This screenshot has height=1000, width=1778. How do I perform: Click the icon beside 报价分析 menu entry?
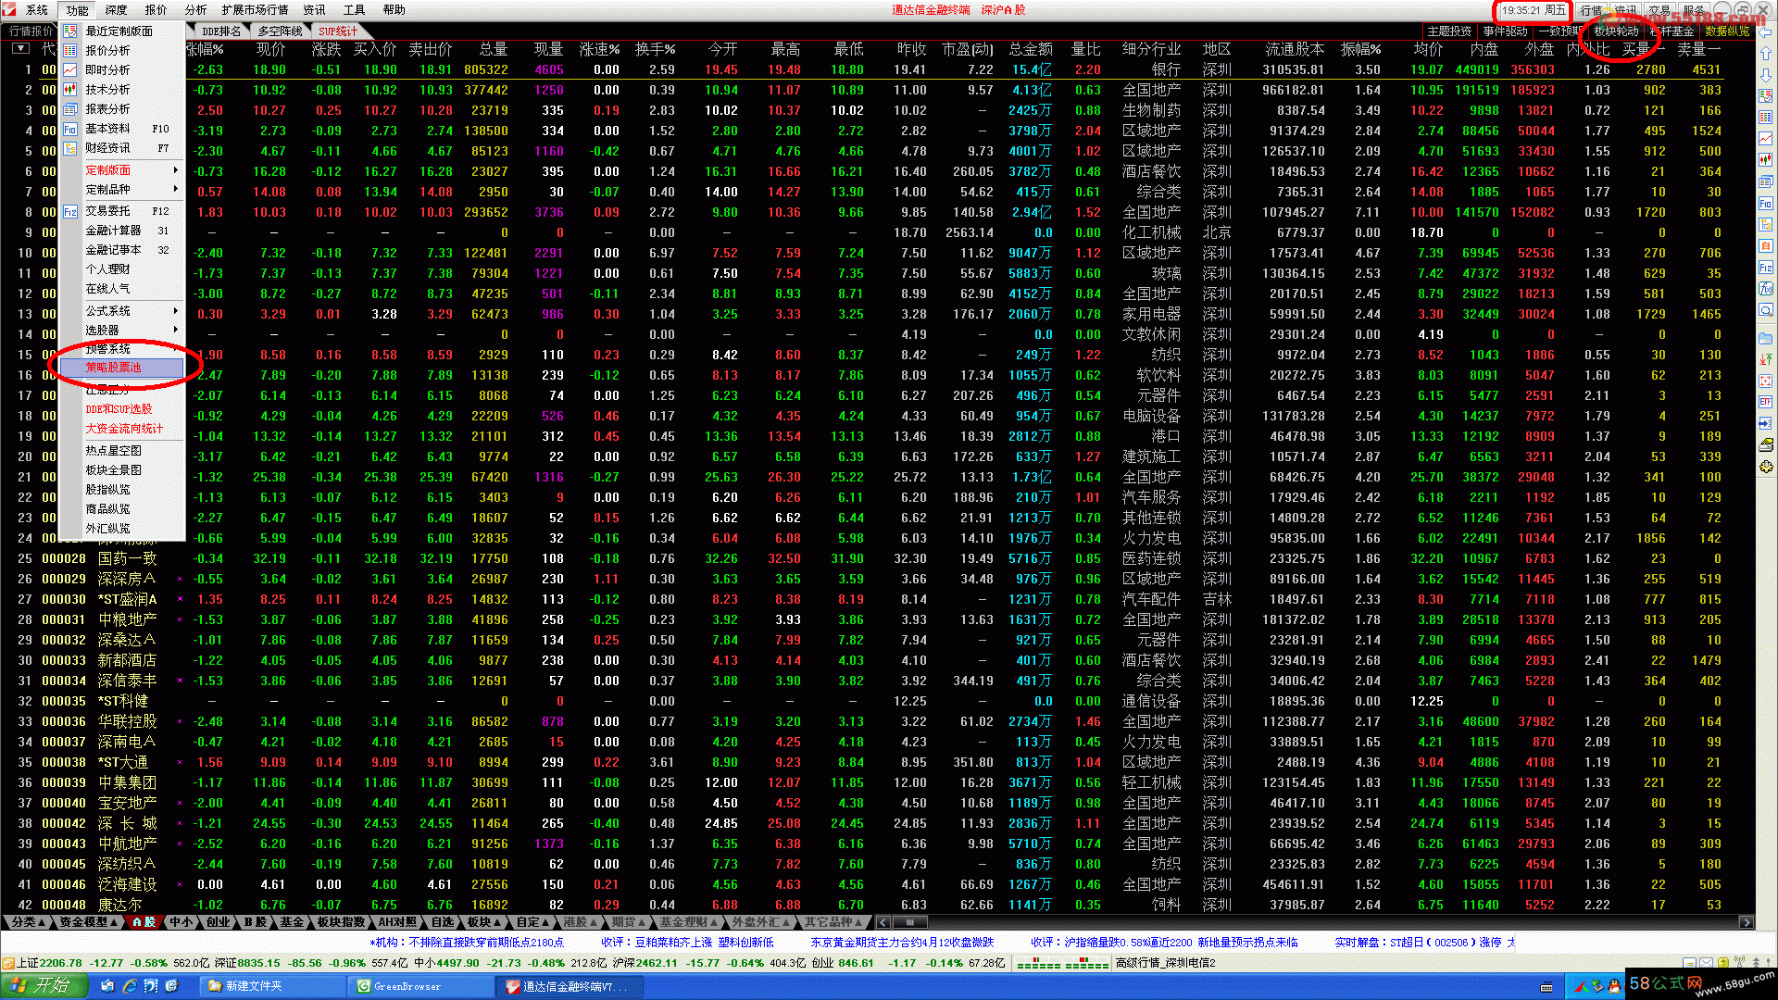coord(70,50)
